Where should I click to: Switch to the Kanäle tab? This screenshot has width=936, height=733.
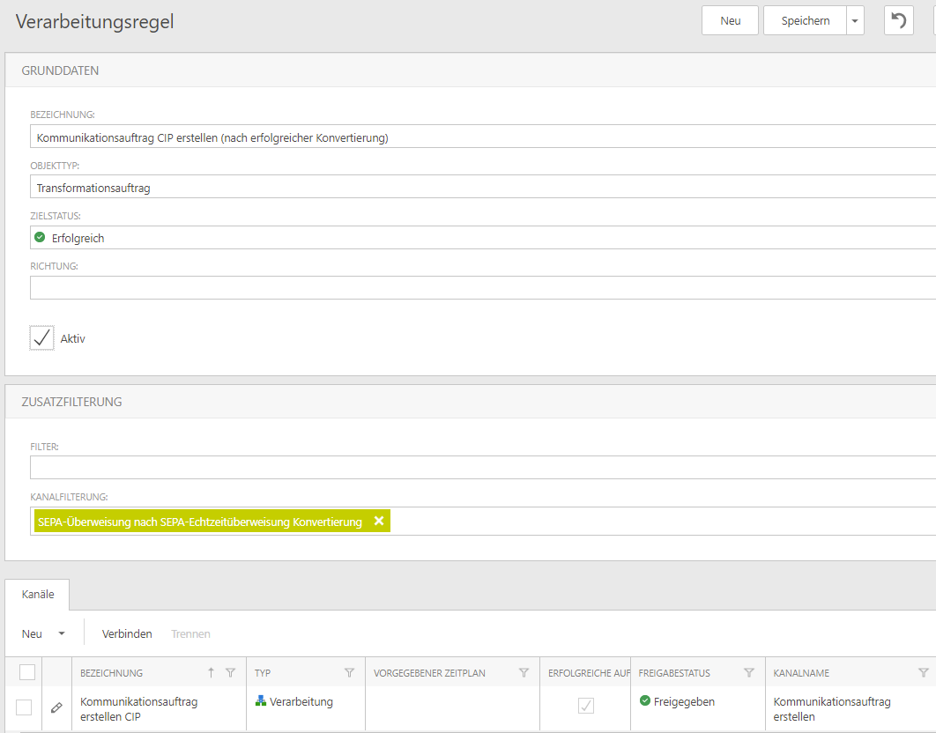tap(38, 595)
